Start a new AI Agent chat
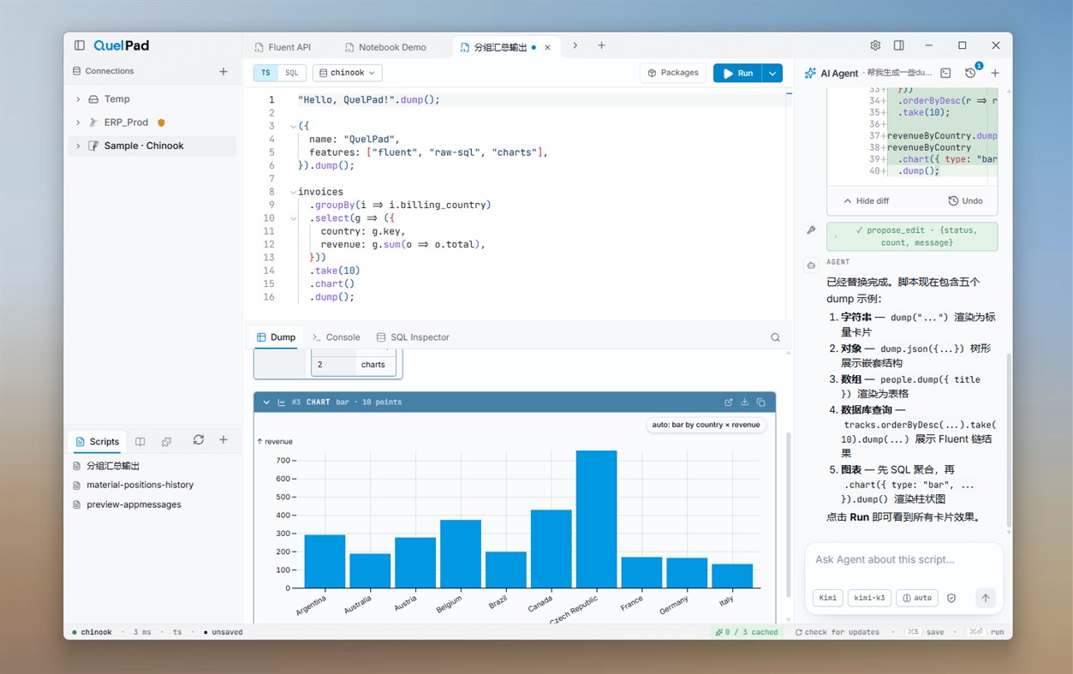 click(x=995, y=73)
